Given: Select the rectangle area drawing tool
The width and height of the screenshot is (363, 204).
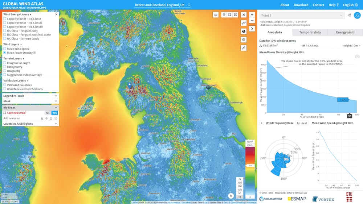Looking at the screenshot, I should (x=230, y=15).
